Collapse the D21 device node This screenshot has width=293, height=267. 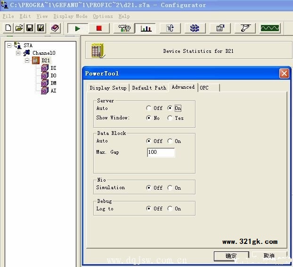click(x=27, y=61)
